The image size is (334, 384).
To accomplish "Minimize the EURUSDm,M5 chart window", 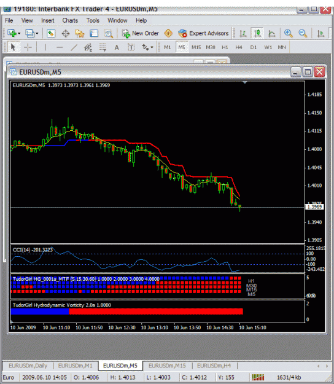I will pyautogui.click(x=295, y=72).
